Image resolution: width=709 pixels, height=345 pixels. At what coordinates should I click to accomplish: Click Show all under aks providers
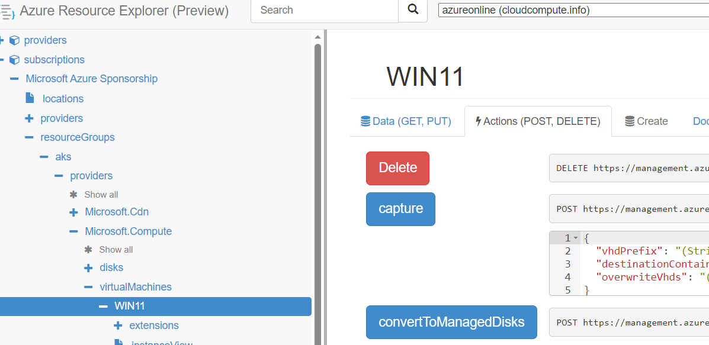[x=101, y=195]
